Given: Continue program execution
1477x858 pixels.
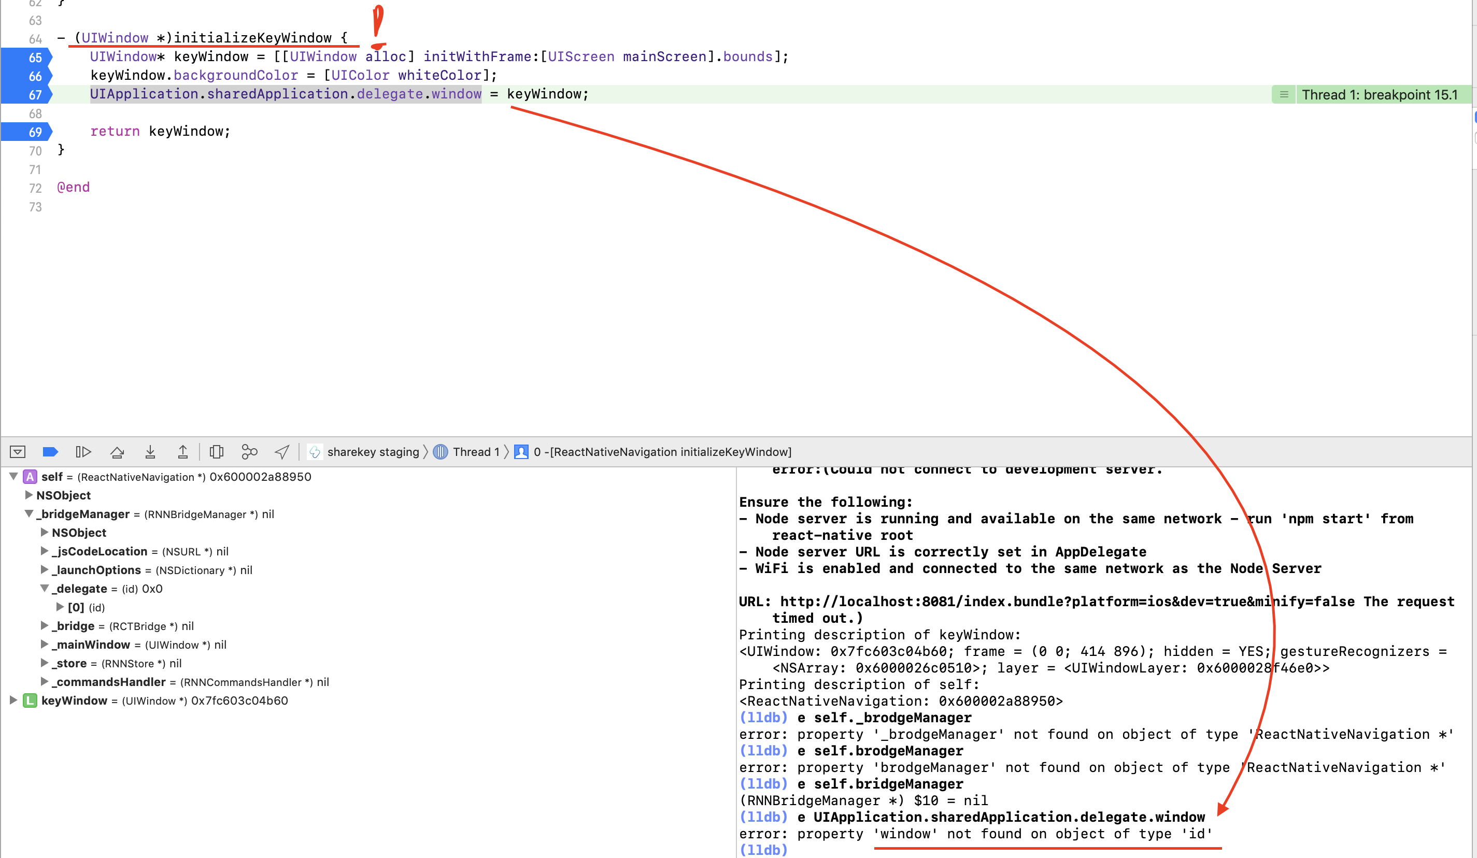Looking at the screenshot, I should 83,452.
